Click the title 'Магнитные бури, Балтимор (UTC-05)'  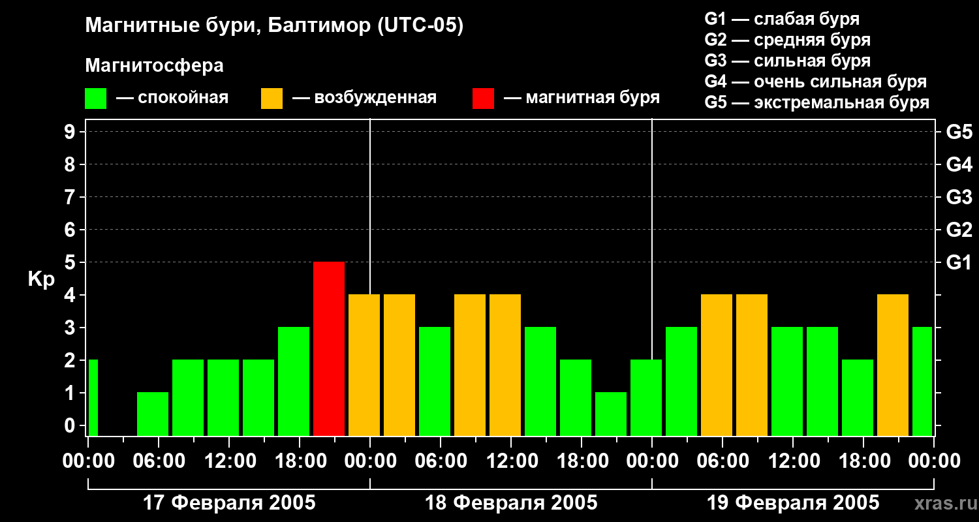coord(274,27)
